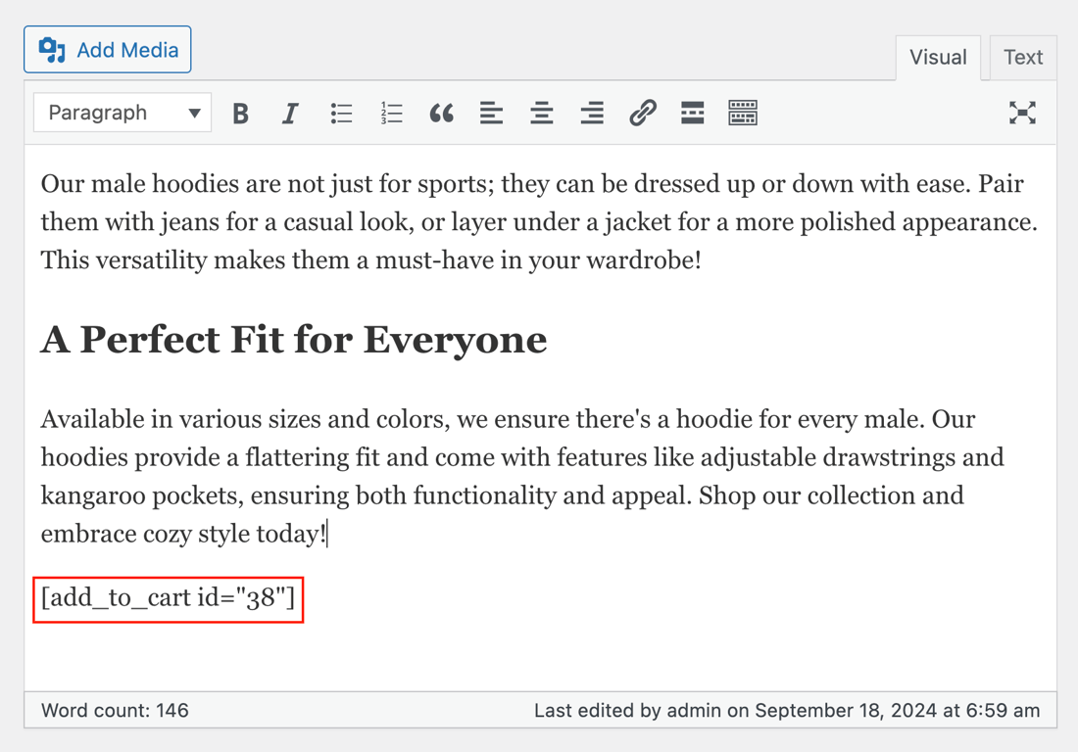Show the Toolbar Toggle extra row
1078x752 pixels.
tap(743, 113)
